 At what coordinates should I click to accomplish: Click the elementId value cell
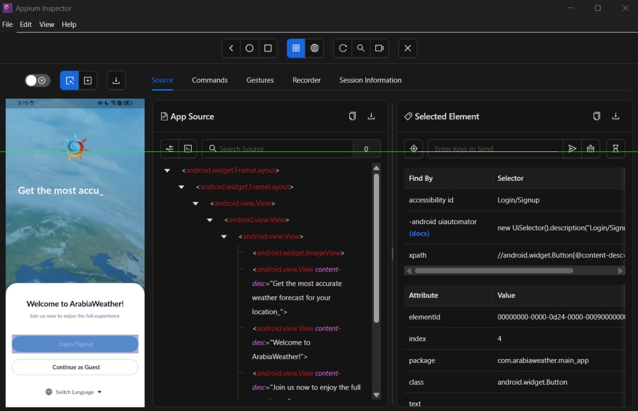click(x=561, y=317)
